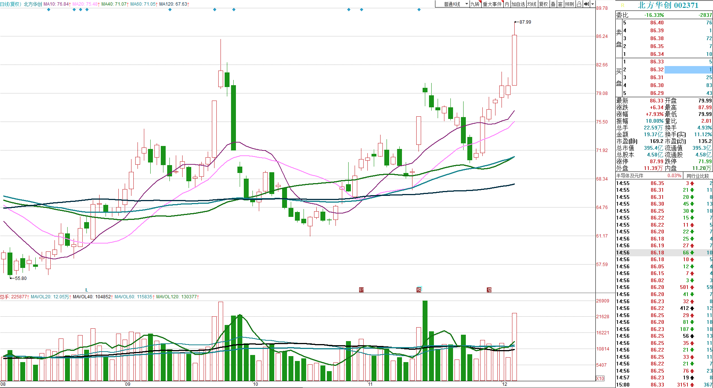Screen dimensions: 713x388
Task: Click MA20: 75.48 indicator label
Action: pyautogui.click(x=86, y=4)
